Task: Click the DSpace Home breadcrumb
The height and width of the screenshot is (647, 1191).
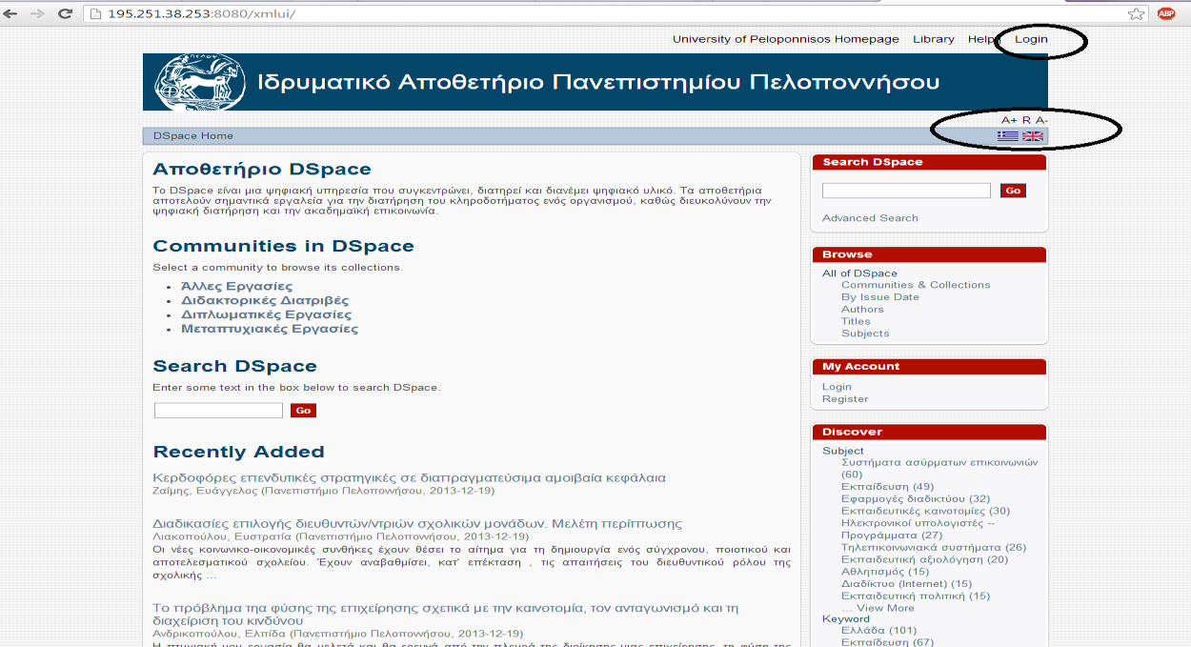Action: (192, 136)
